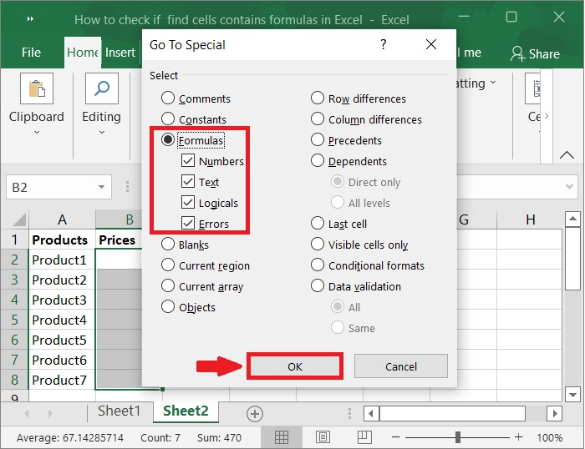Viewport: 585px width, 449px height.
Task: Uncheck the Numbers checkbox
Action: [188, 161]
